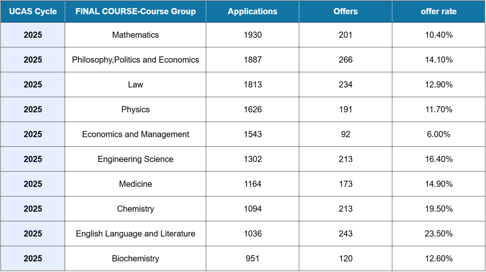Select the Physics course cell
Viewport: 486px width, 272px height.
pos(135,109)
